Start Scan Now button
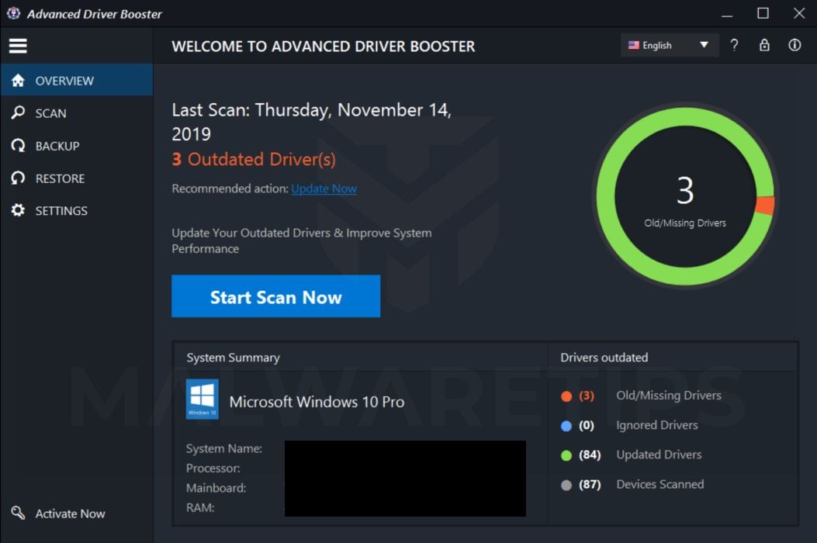 coord(275,296)
